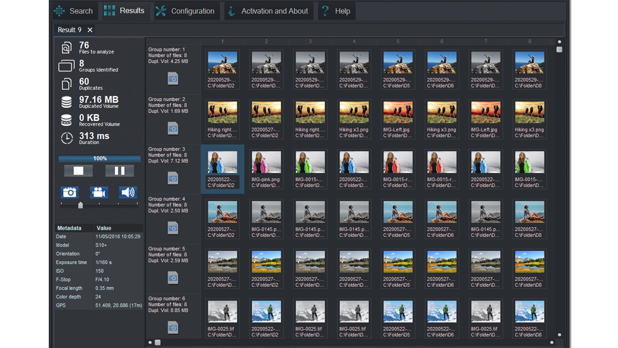Click the image file icon for Group 5
Image resolution: width=618 pixels, height=348 pixels.
coord(173,278)
